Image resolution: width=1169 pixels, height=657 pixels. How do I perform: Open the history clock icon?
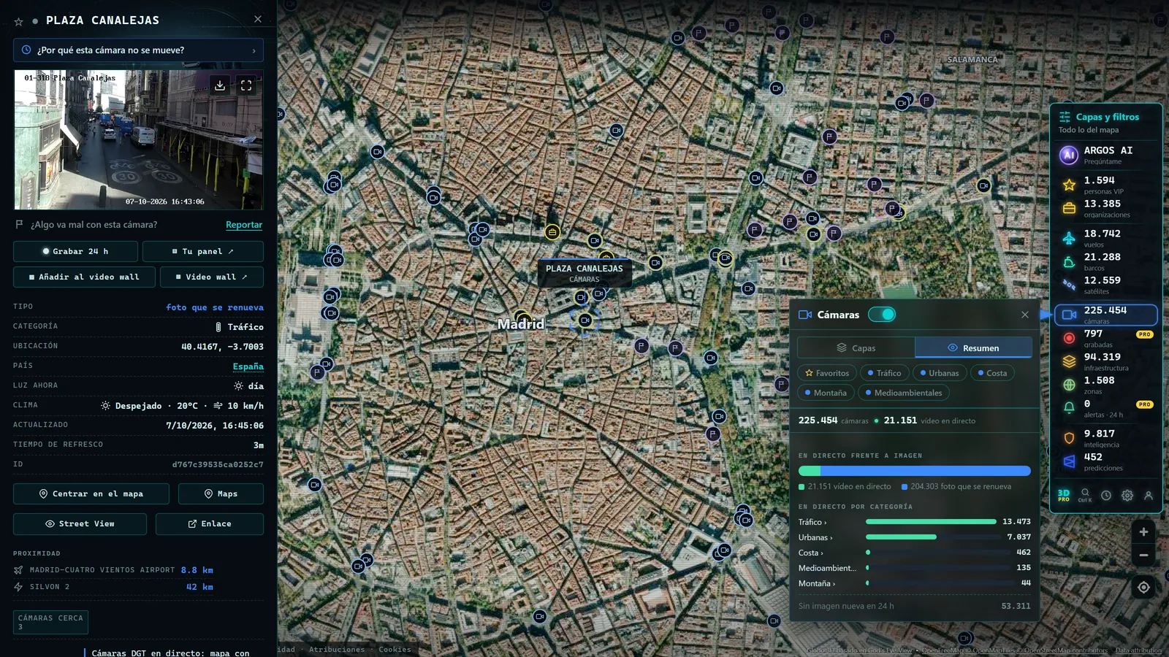[1106, 495]
